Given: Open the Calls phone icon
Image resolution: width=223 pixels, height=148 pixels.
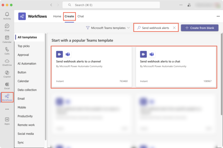Looking at the screenshot, I should pos(7,51).
